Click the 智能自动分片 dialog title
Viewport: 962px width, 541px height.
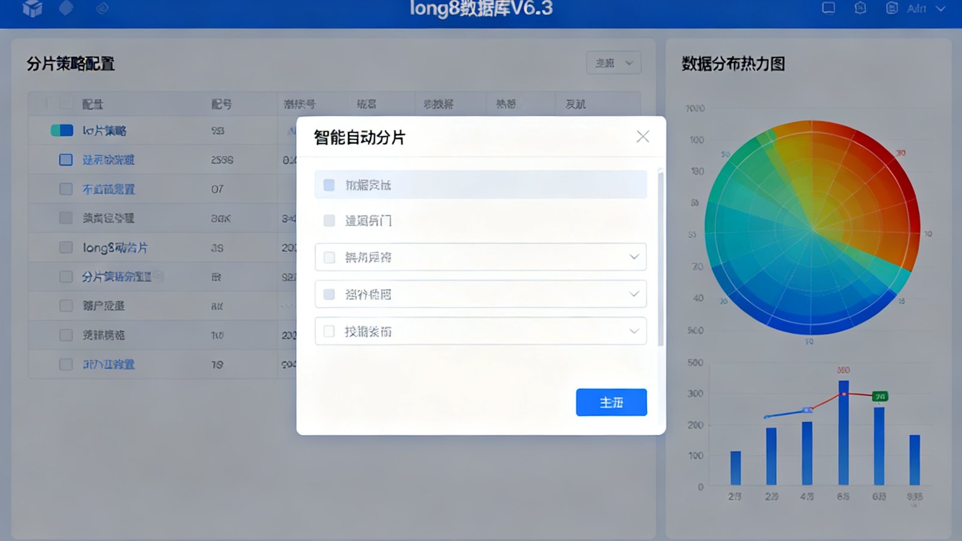click(360, 138)
